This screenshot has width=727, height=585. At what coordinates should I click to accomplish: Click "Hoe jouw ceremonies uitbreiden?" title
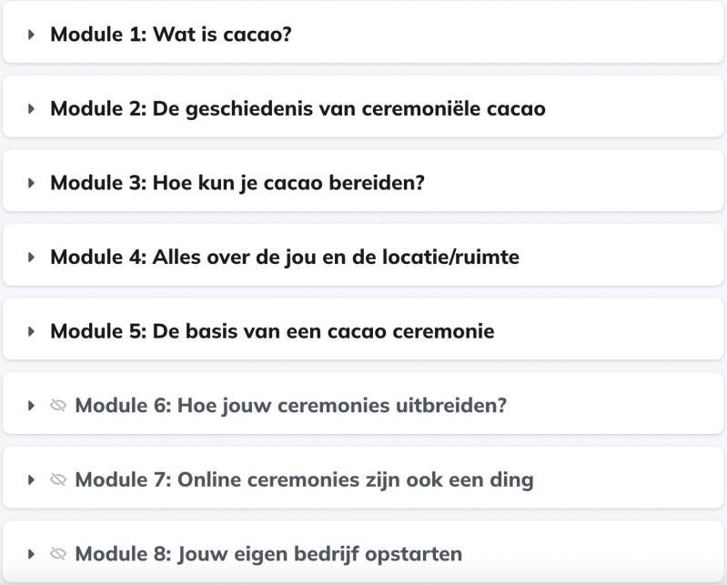click(290, 405)
